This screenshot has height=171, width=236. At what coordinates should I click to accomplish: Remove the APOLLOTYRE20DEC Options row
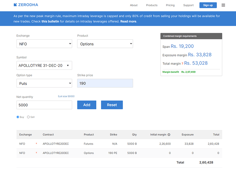coord(36,153)
